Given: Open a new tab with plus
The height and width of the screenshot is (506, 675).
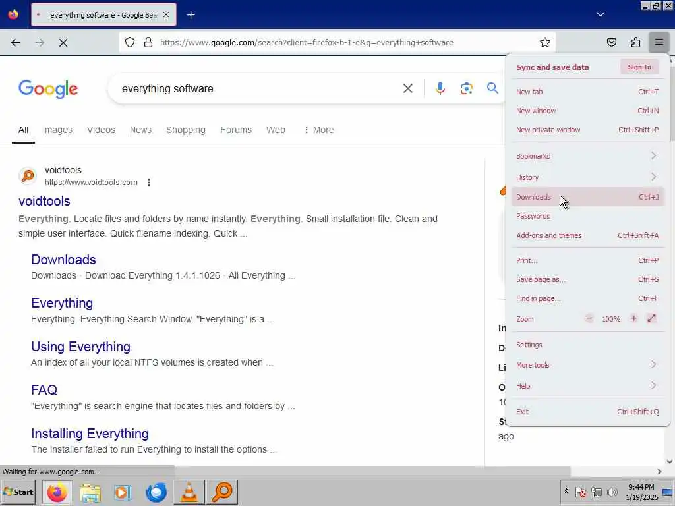Looking at the screenshot, I should [191, 15].
